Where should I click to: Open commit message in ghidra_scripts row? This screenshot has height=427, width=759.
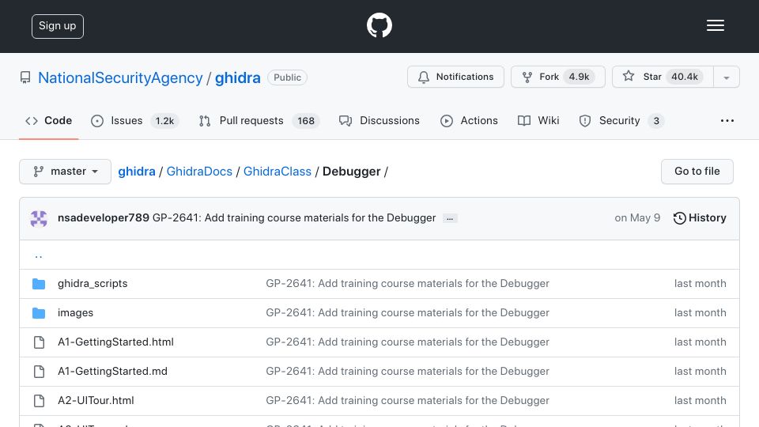(x=408, y=283)
